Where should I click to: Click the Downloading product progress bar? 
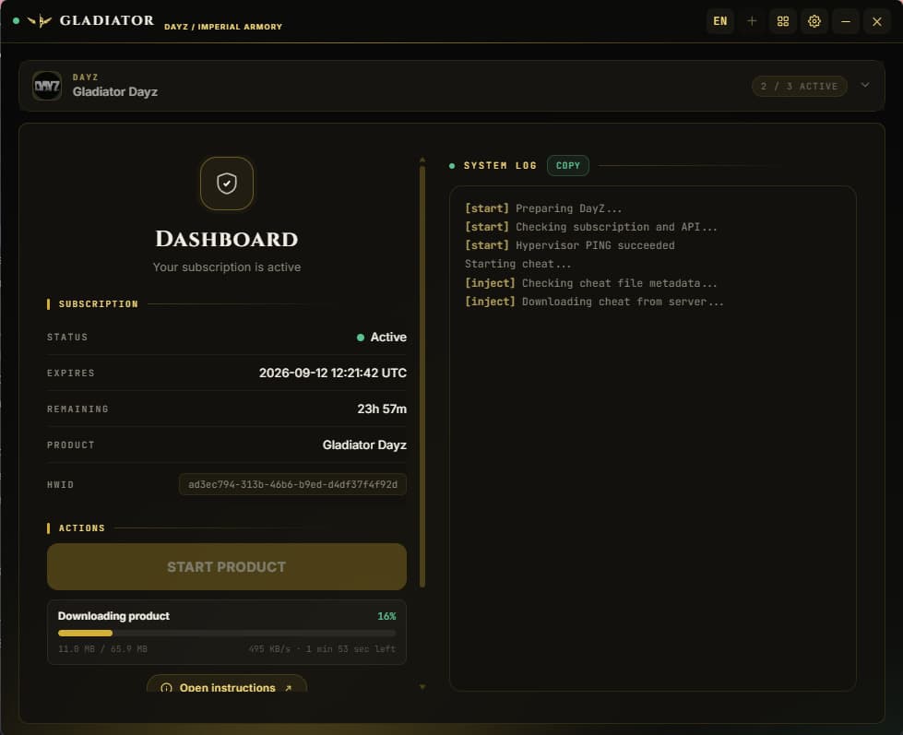point(227,634)
